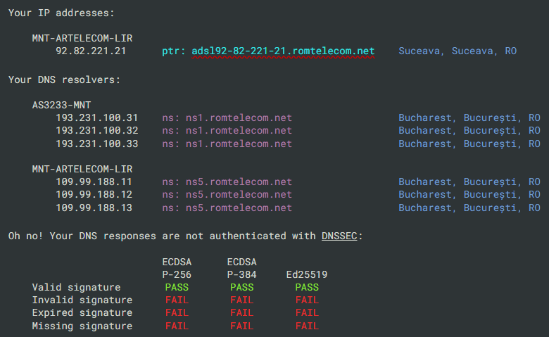Select resolver address 193.231.100.31
Image resolution: width=549 pixels, height=337 pixels.
(96, 117)
